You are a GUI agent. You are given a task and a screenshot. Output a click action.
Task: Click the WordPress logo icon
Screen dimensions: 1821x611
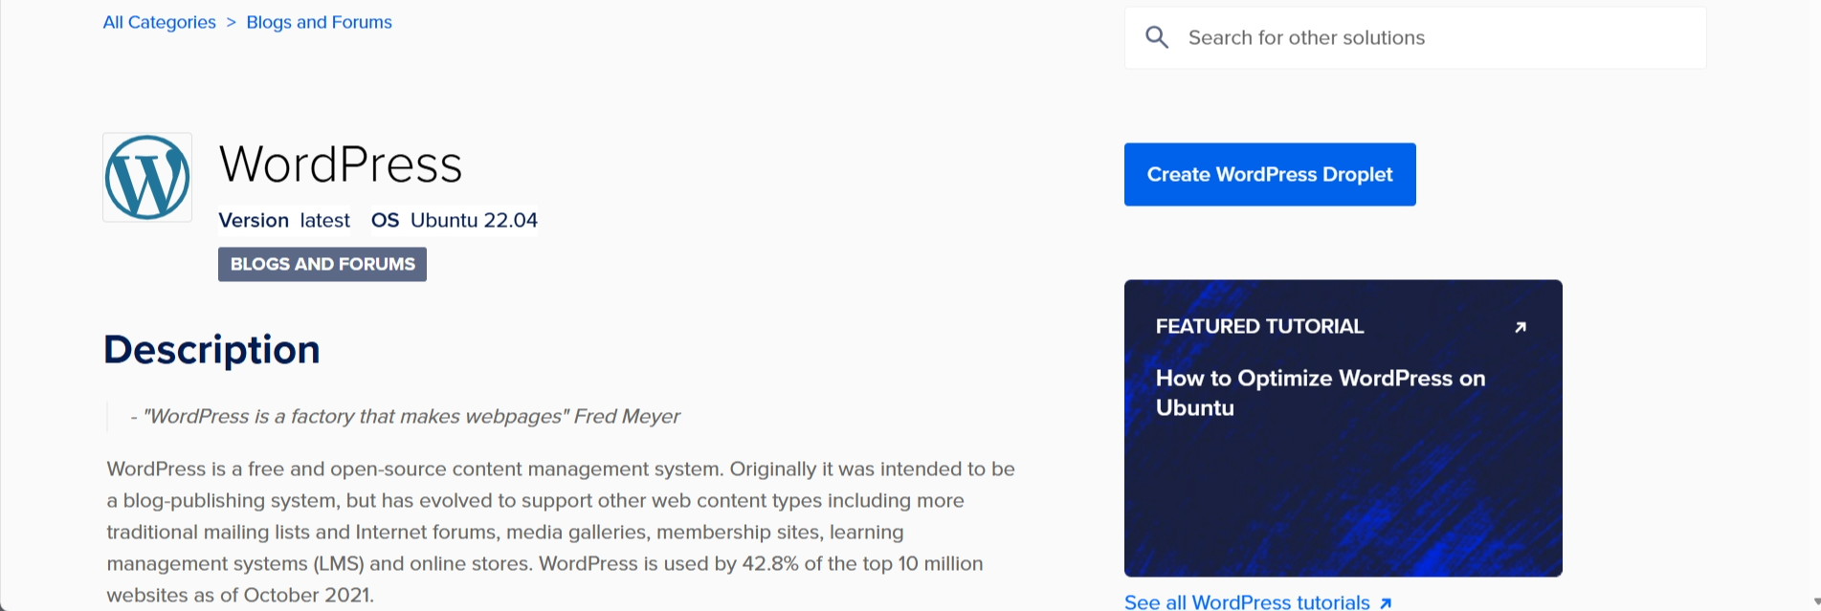[x=147, y=178]
